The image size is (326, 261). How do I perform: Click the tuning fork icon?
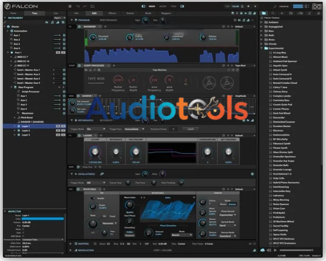[275, 7]
